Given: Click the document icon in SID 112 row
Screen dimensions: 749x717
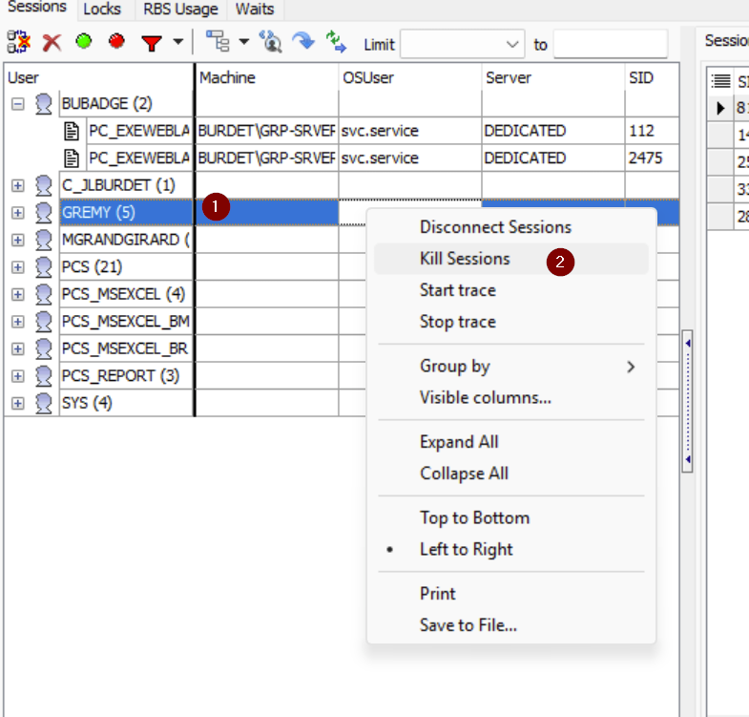Looking at the screenshot, I should pos(72,131).
